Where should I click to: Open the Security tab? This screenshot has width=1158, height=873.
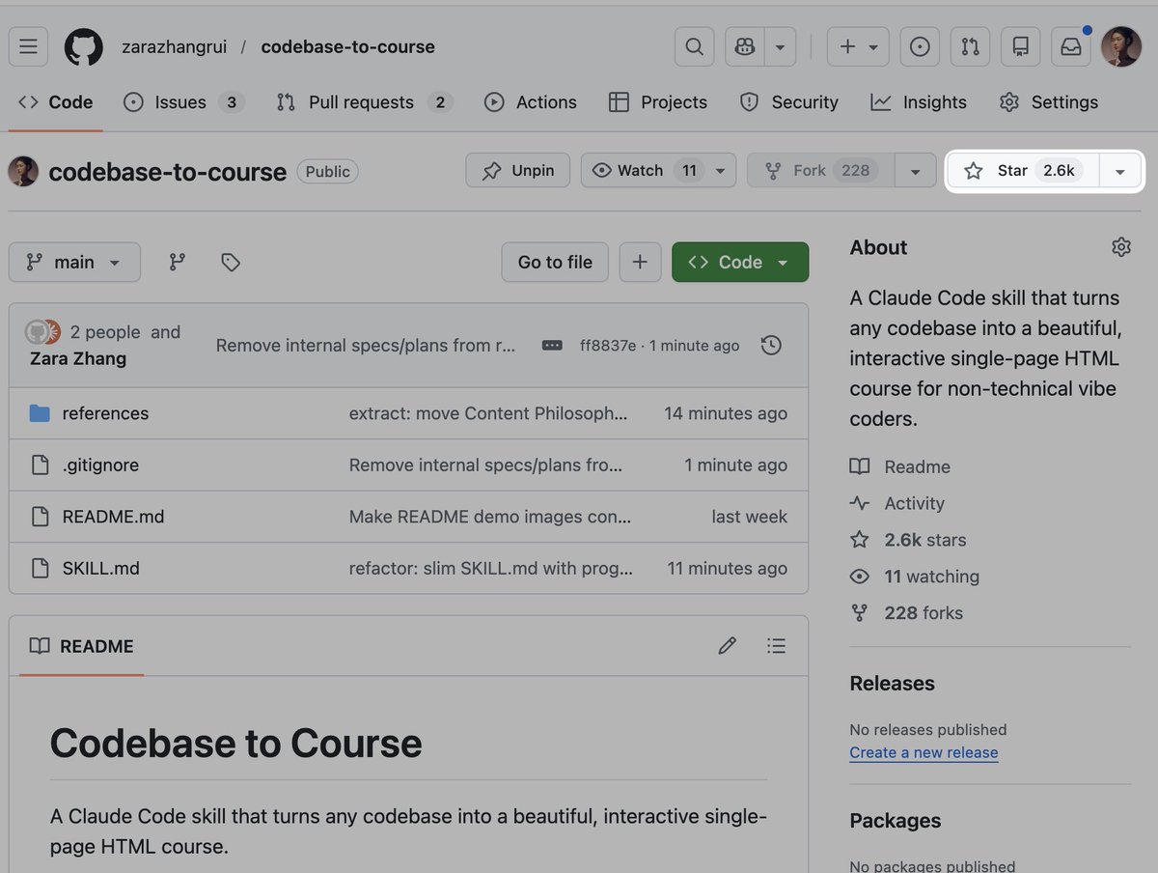tap(788, 102)
